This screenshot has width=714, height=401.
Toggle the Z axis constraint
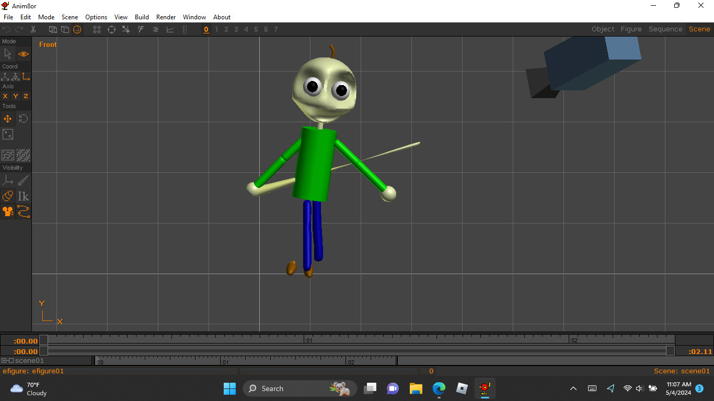coord(25,96)
